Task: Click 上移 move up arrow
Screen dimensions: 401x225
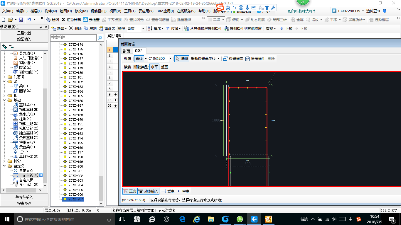Action: [x=286, y=28]
